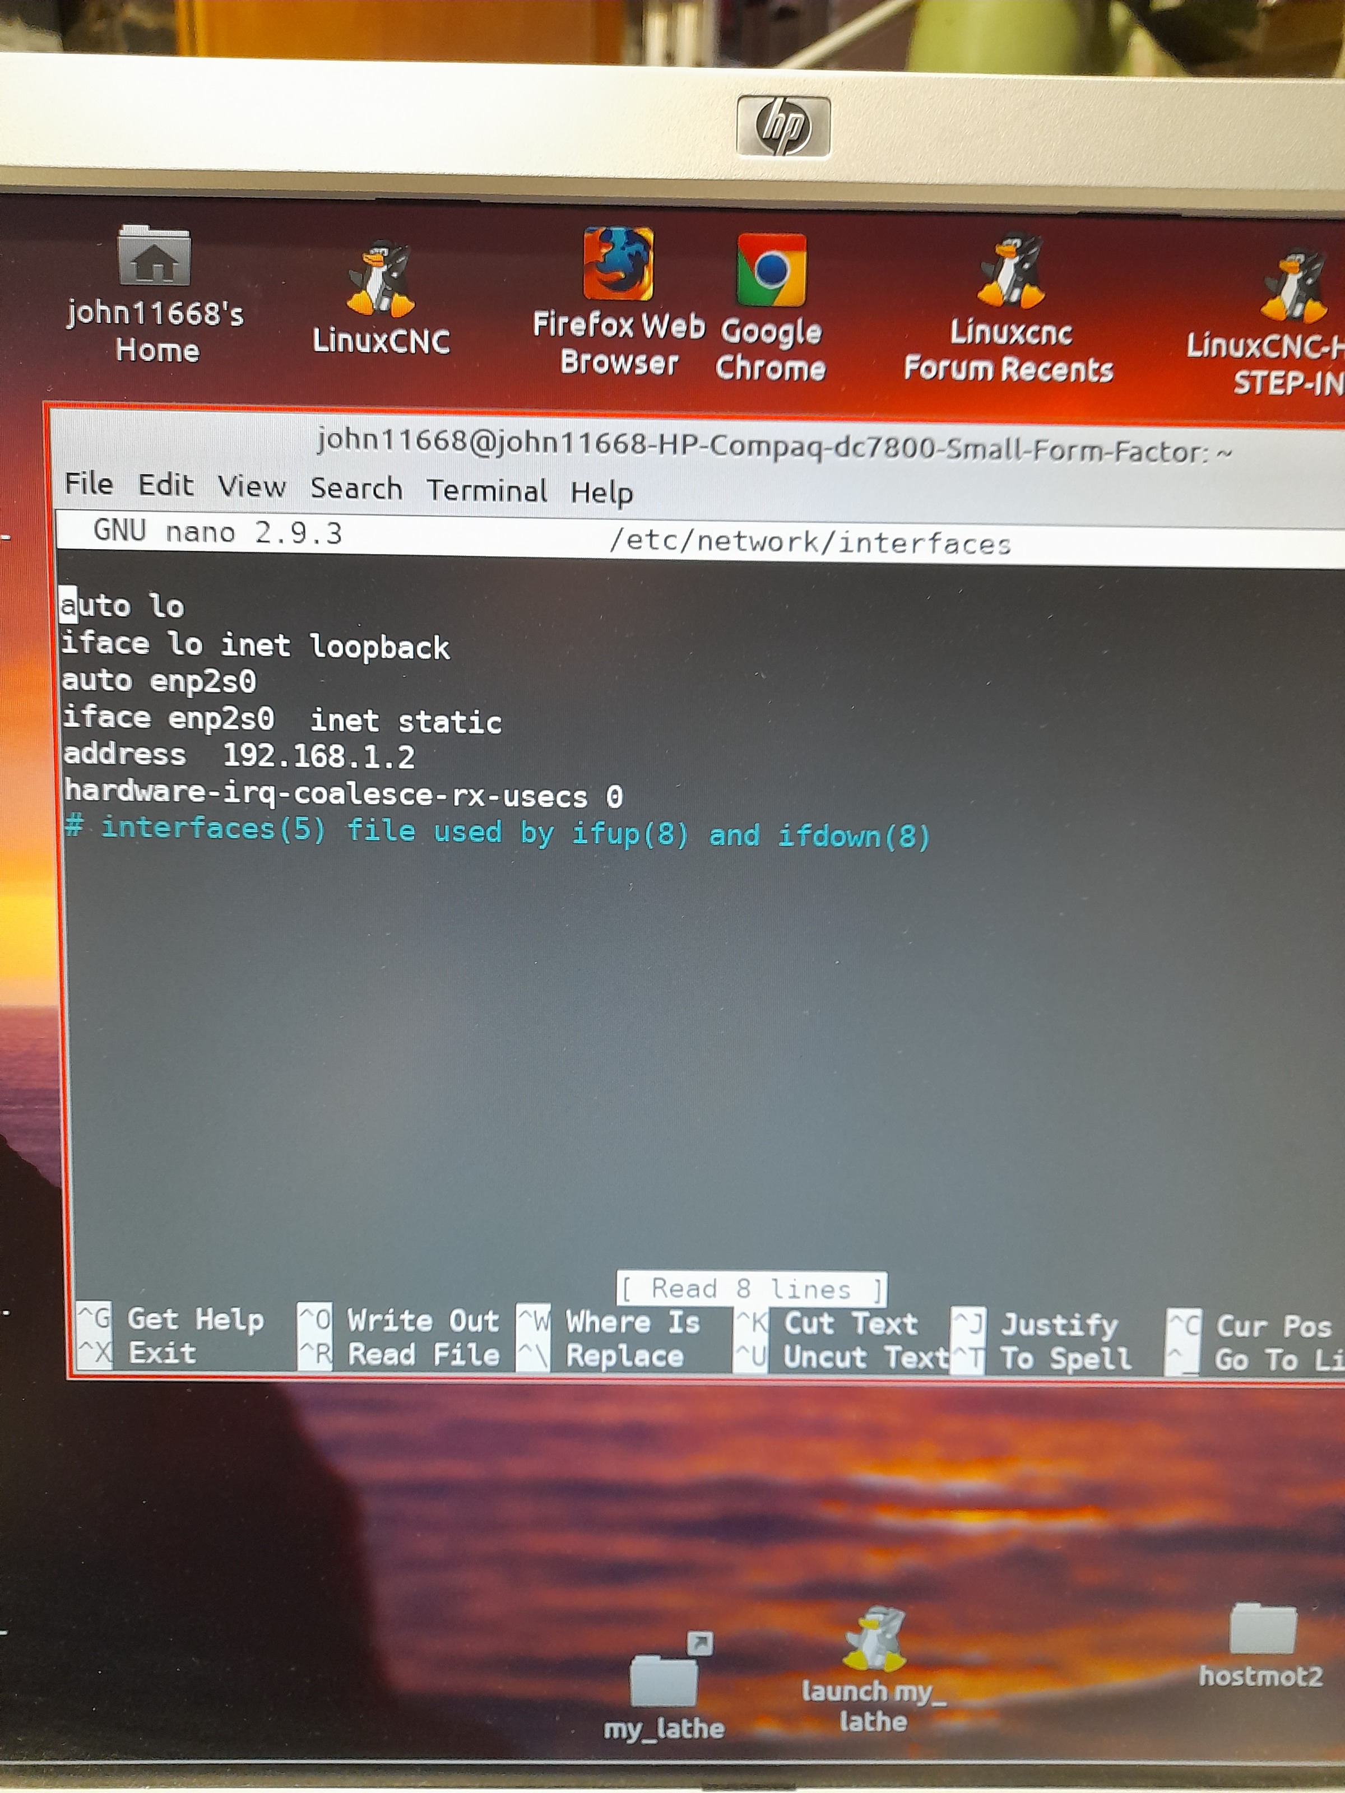The width and height of the screenshot is (1345, 1793).
Task: Click the ^G Get Help shortcut label
Action: pos(171,1319)
